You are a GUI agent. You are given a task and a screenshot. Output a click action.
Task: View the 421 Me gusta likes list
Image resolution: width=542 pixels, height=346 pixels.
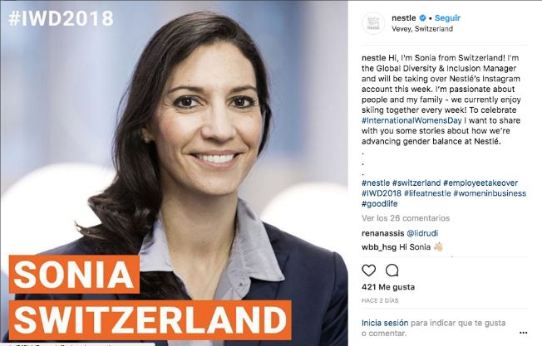tap(388, 287)
